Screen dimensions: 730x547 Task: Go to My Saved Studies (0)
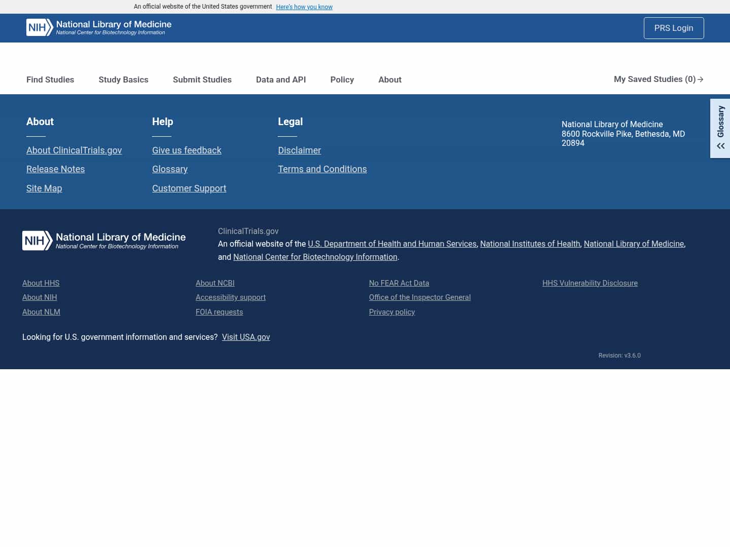pos(659,79)
